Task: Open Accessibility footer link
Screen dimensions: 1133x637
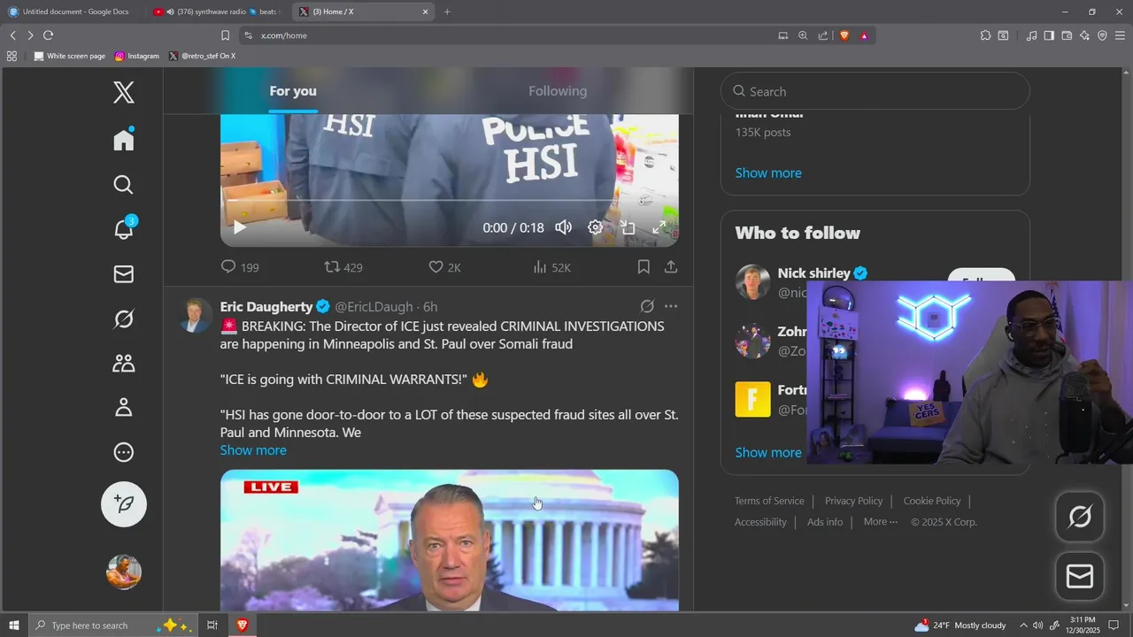Action: 760,522
